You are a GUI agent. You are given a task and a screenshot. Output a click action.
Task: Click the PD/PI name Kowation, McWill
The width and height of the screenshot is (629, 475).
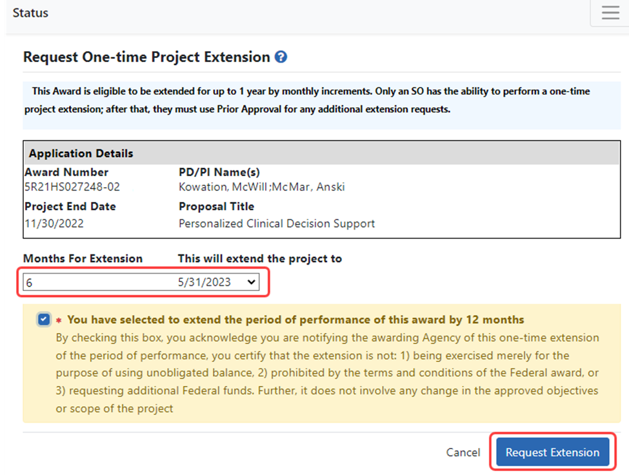(223, 187)
